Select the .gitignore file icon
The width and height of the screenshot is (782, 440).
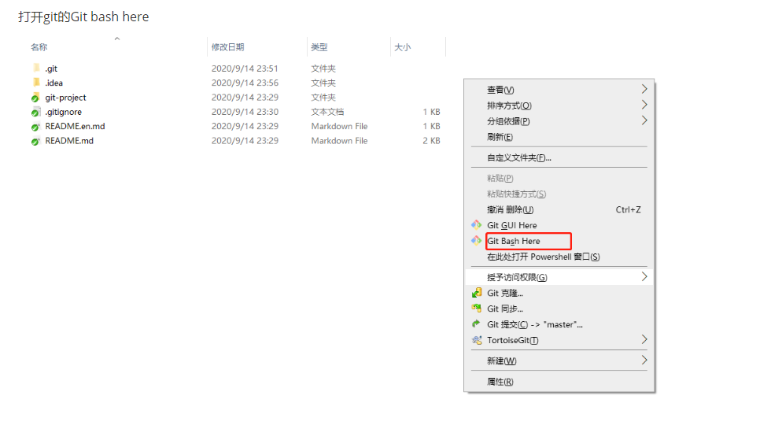click(35, 112)
